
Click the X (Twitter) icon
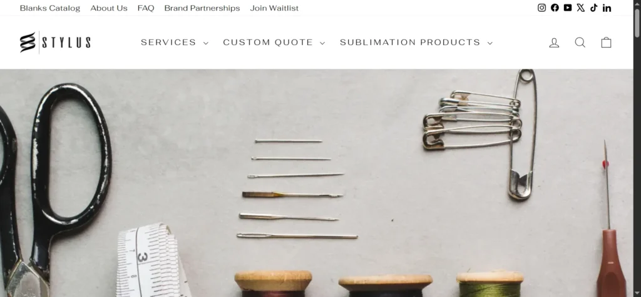[x=581, y=8]
